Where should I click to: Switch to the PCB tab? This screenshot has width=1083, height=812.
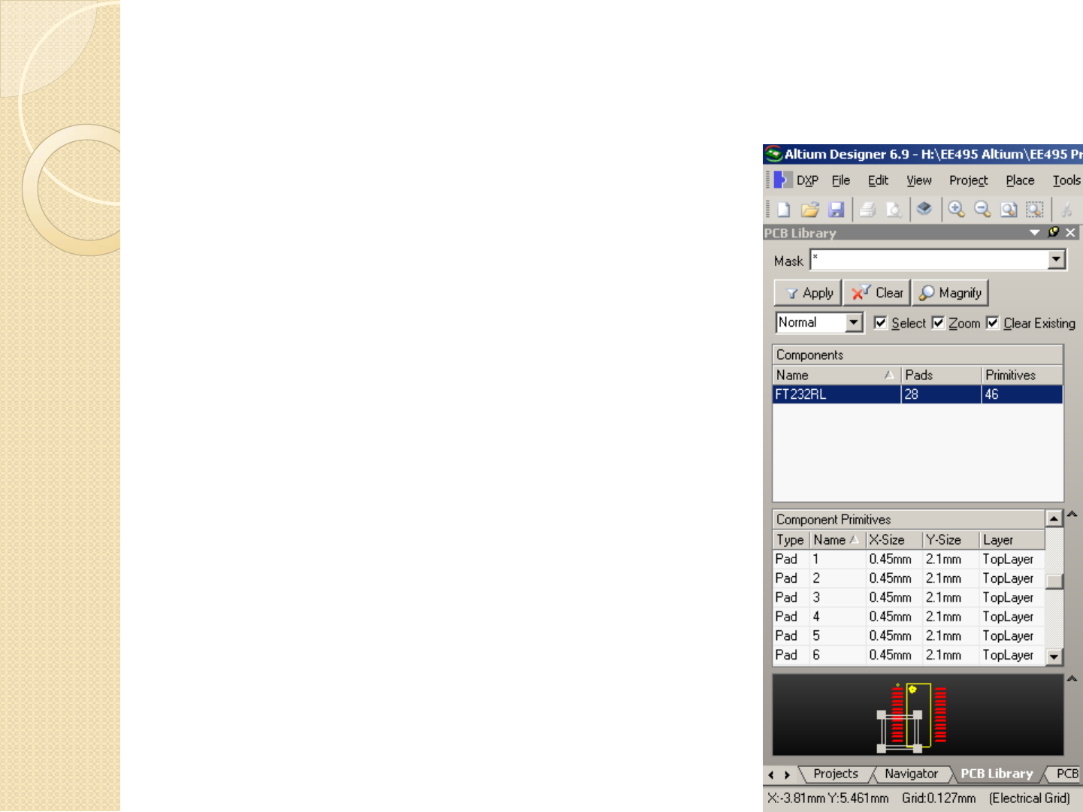(x=1066, y=774)
